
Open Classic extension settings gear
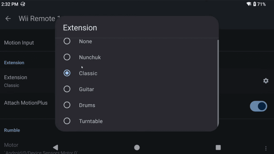(x=266, y=81)
